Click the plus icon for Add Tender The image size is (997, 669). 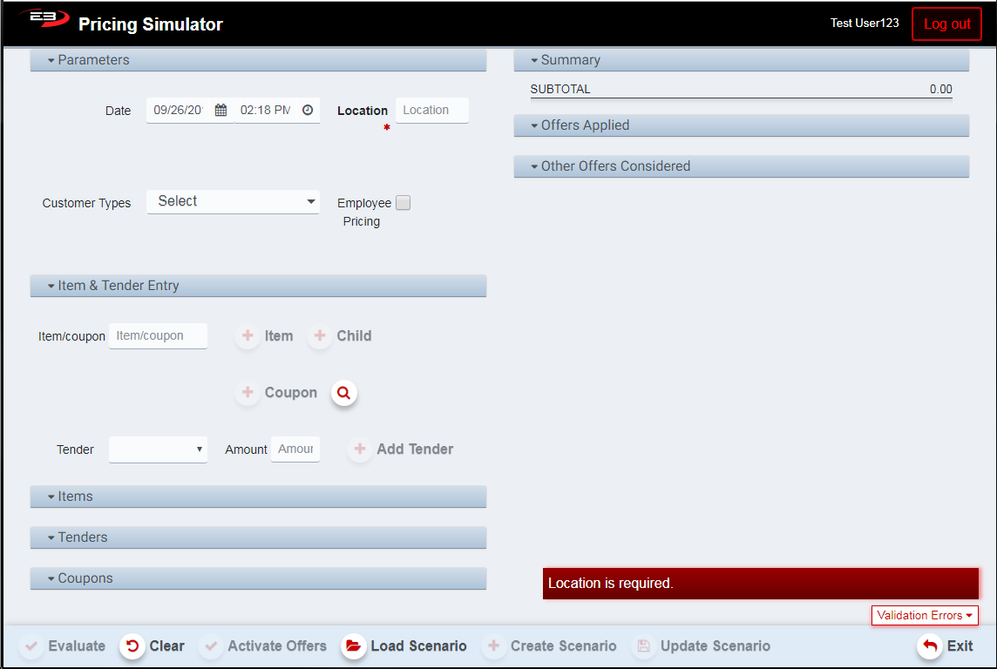coord(359,449)
